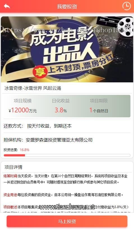Select the 担保机构 guarantor company row
The width and height of the screenshot is (134, 230).
pos(67,140)
